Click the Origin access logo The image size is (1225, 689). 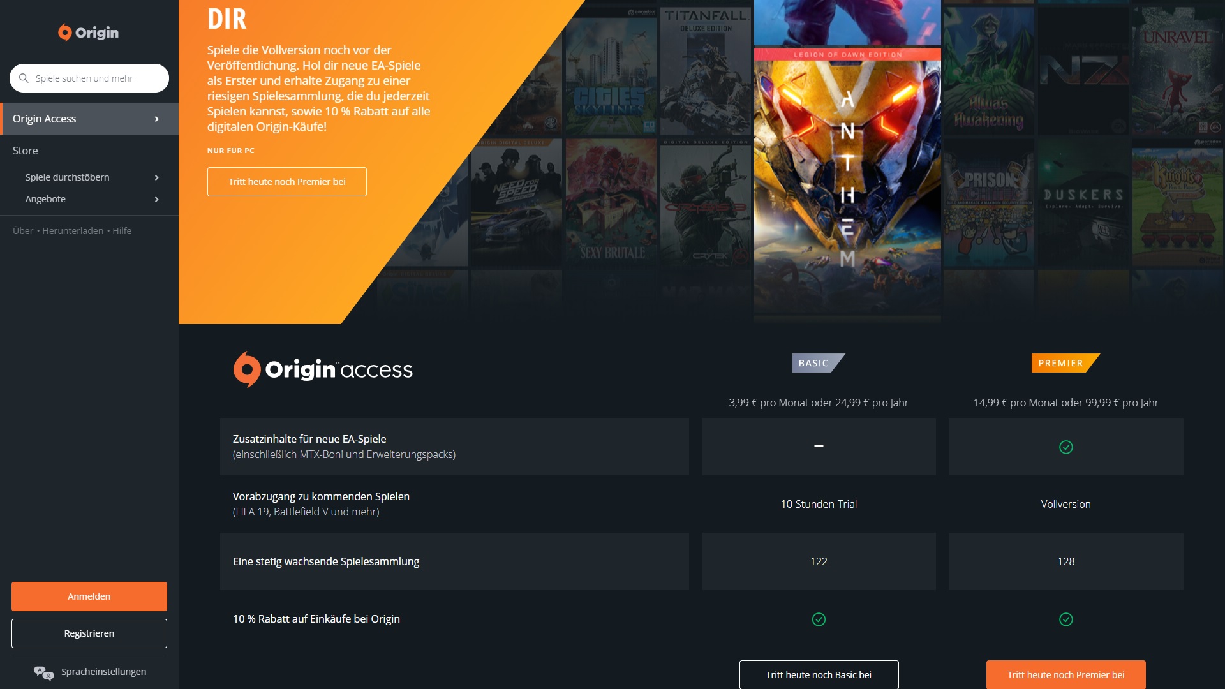pyautogui.click(x=323, y=369)
